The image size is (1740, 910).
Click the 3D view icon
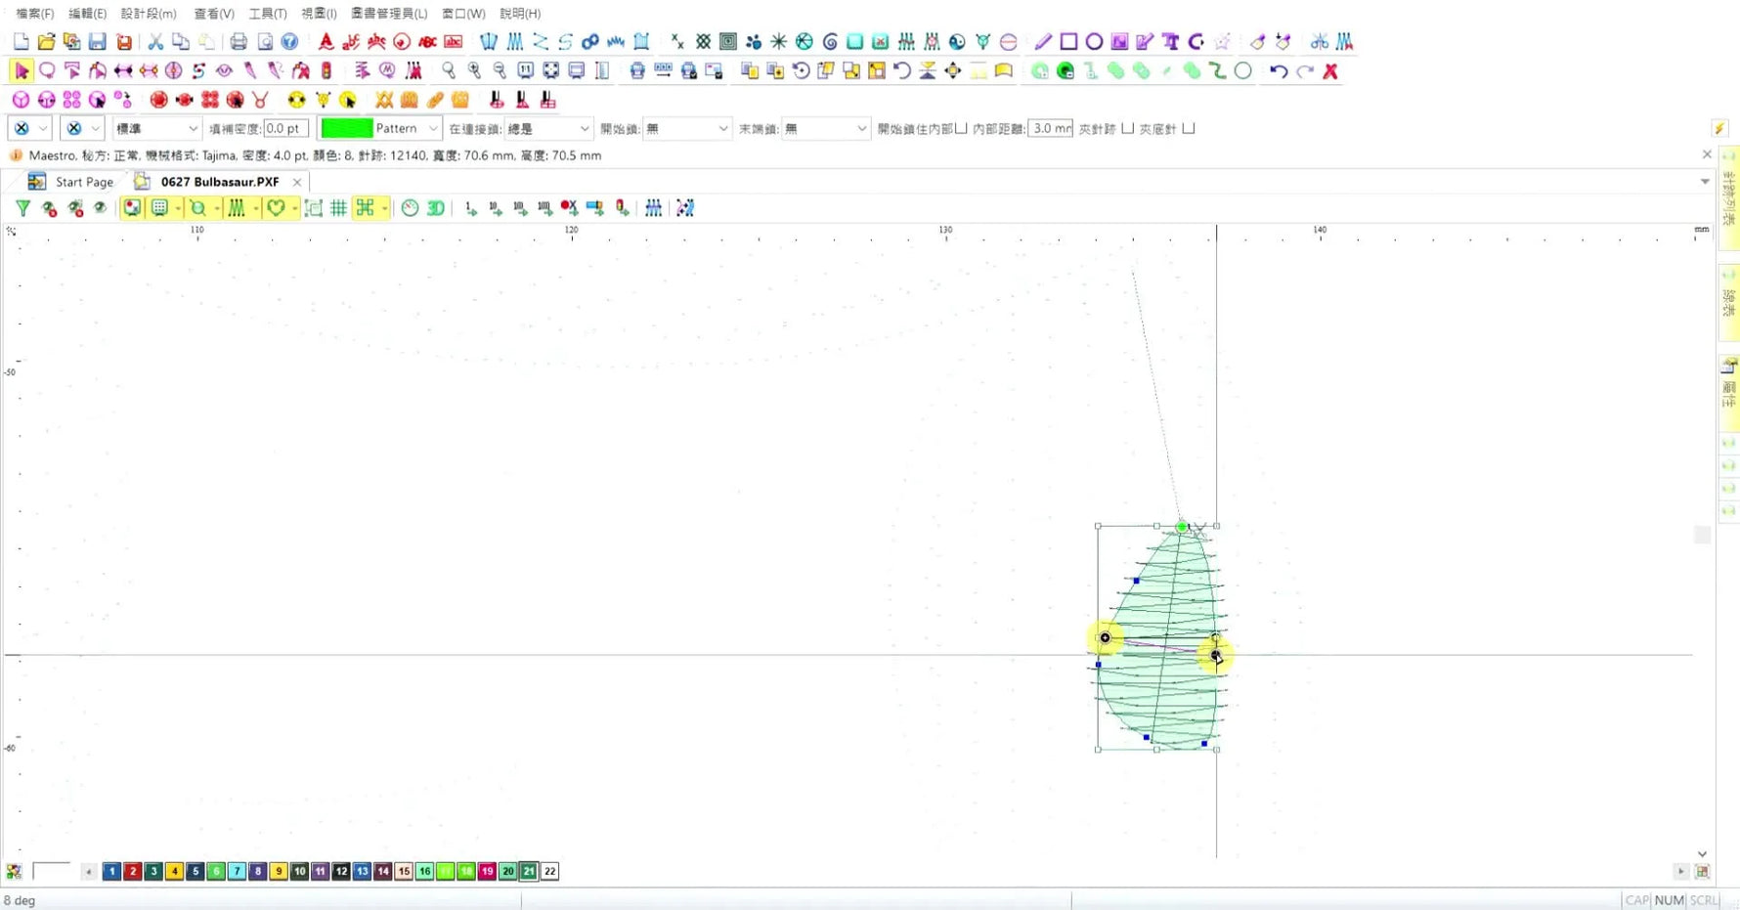436,208
